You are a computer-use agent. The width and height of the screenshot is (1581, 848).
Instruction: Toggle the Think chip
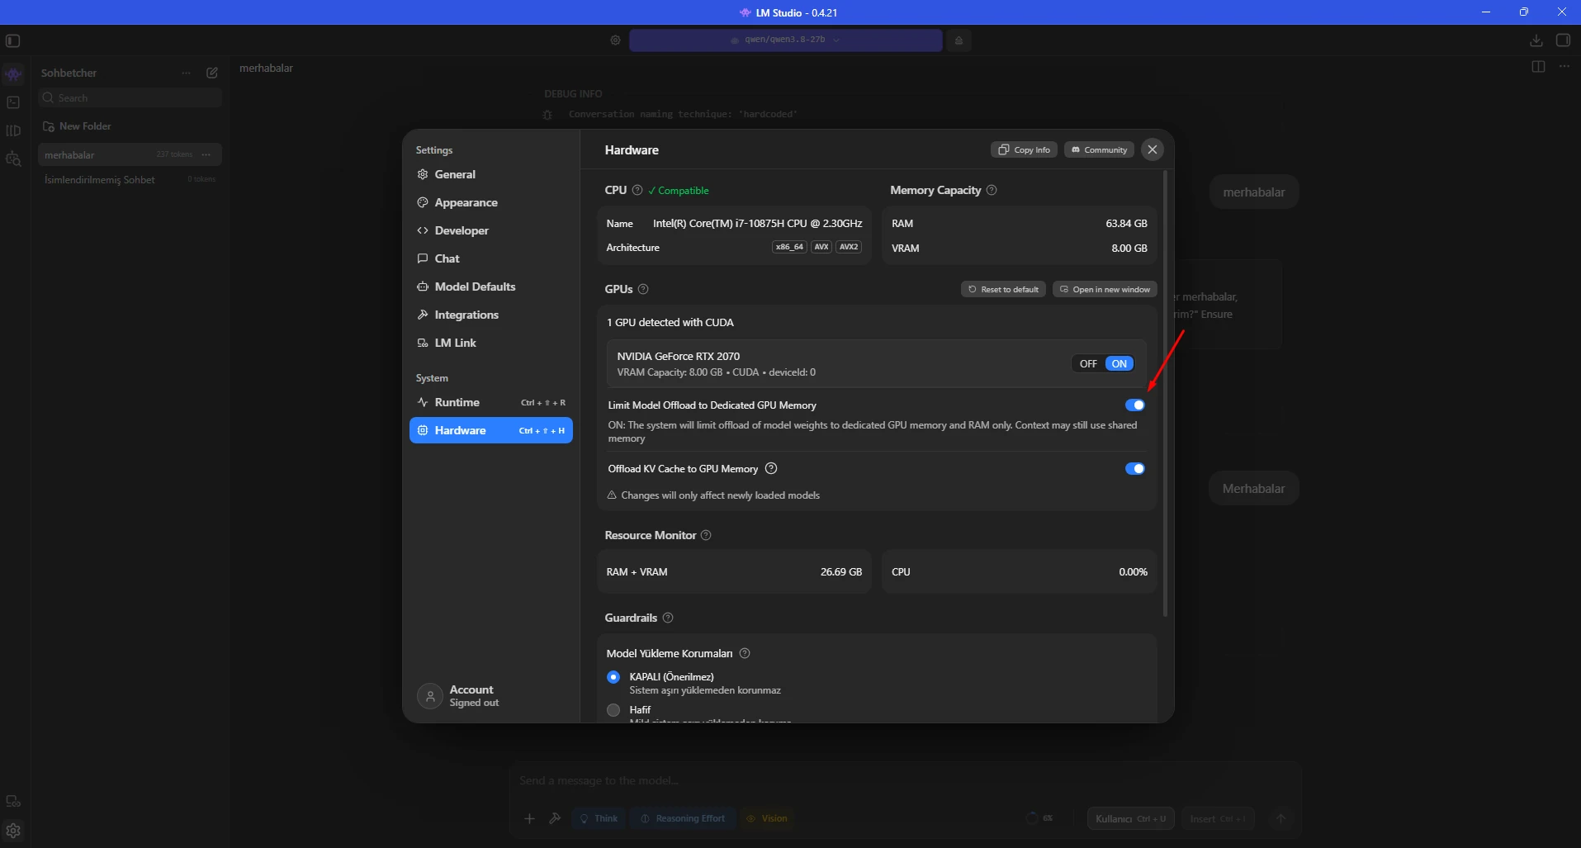click(599, 818)
